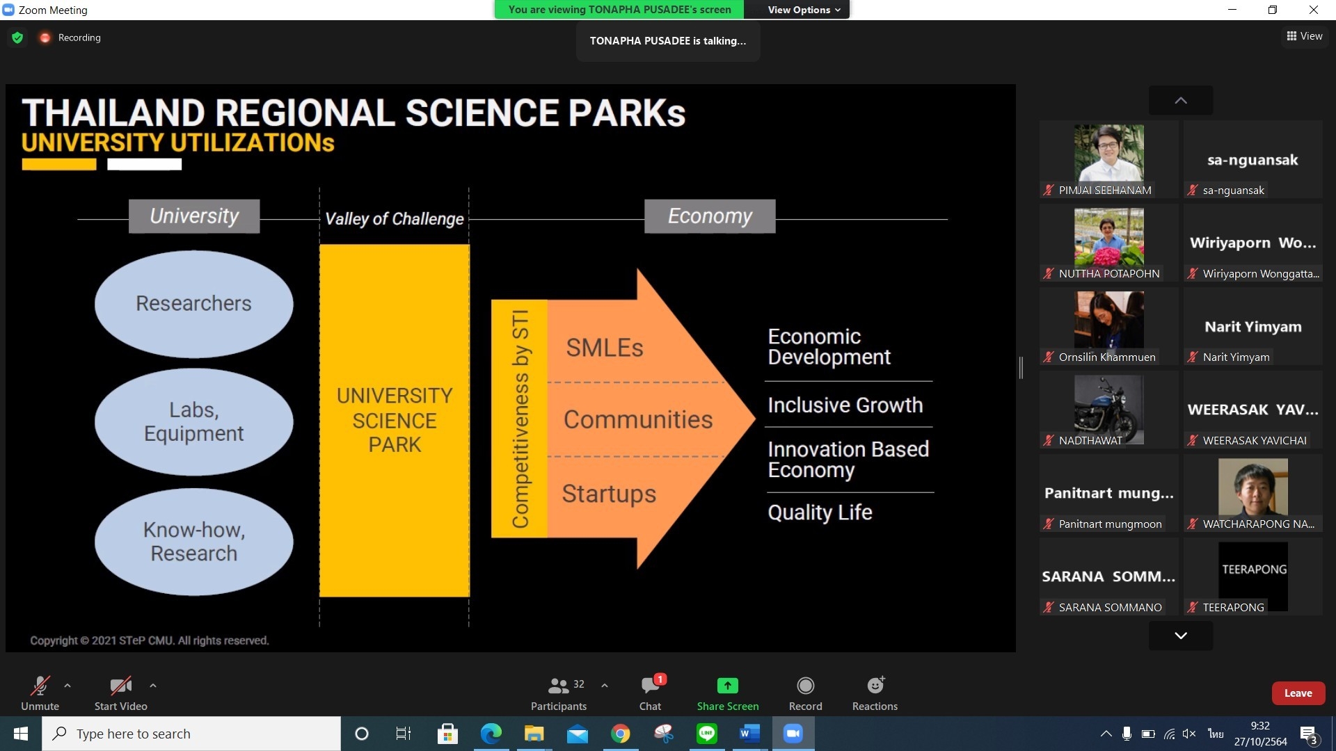Click Zoom icon on taskbar
The height and width of the screenshot is (751, 1336).
click(793, 734)
